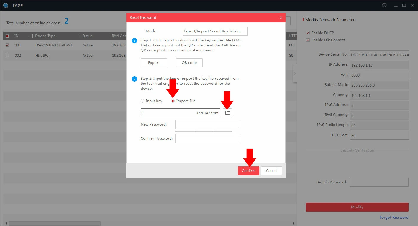Sort devices by ID column header

click(17, 36)
